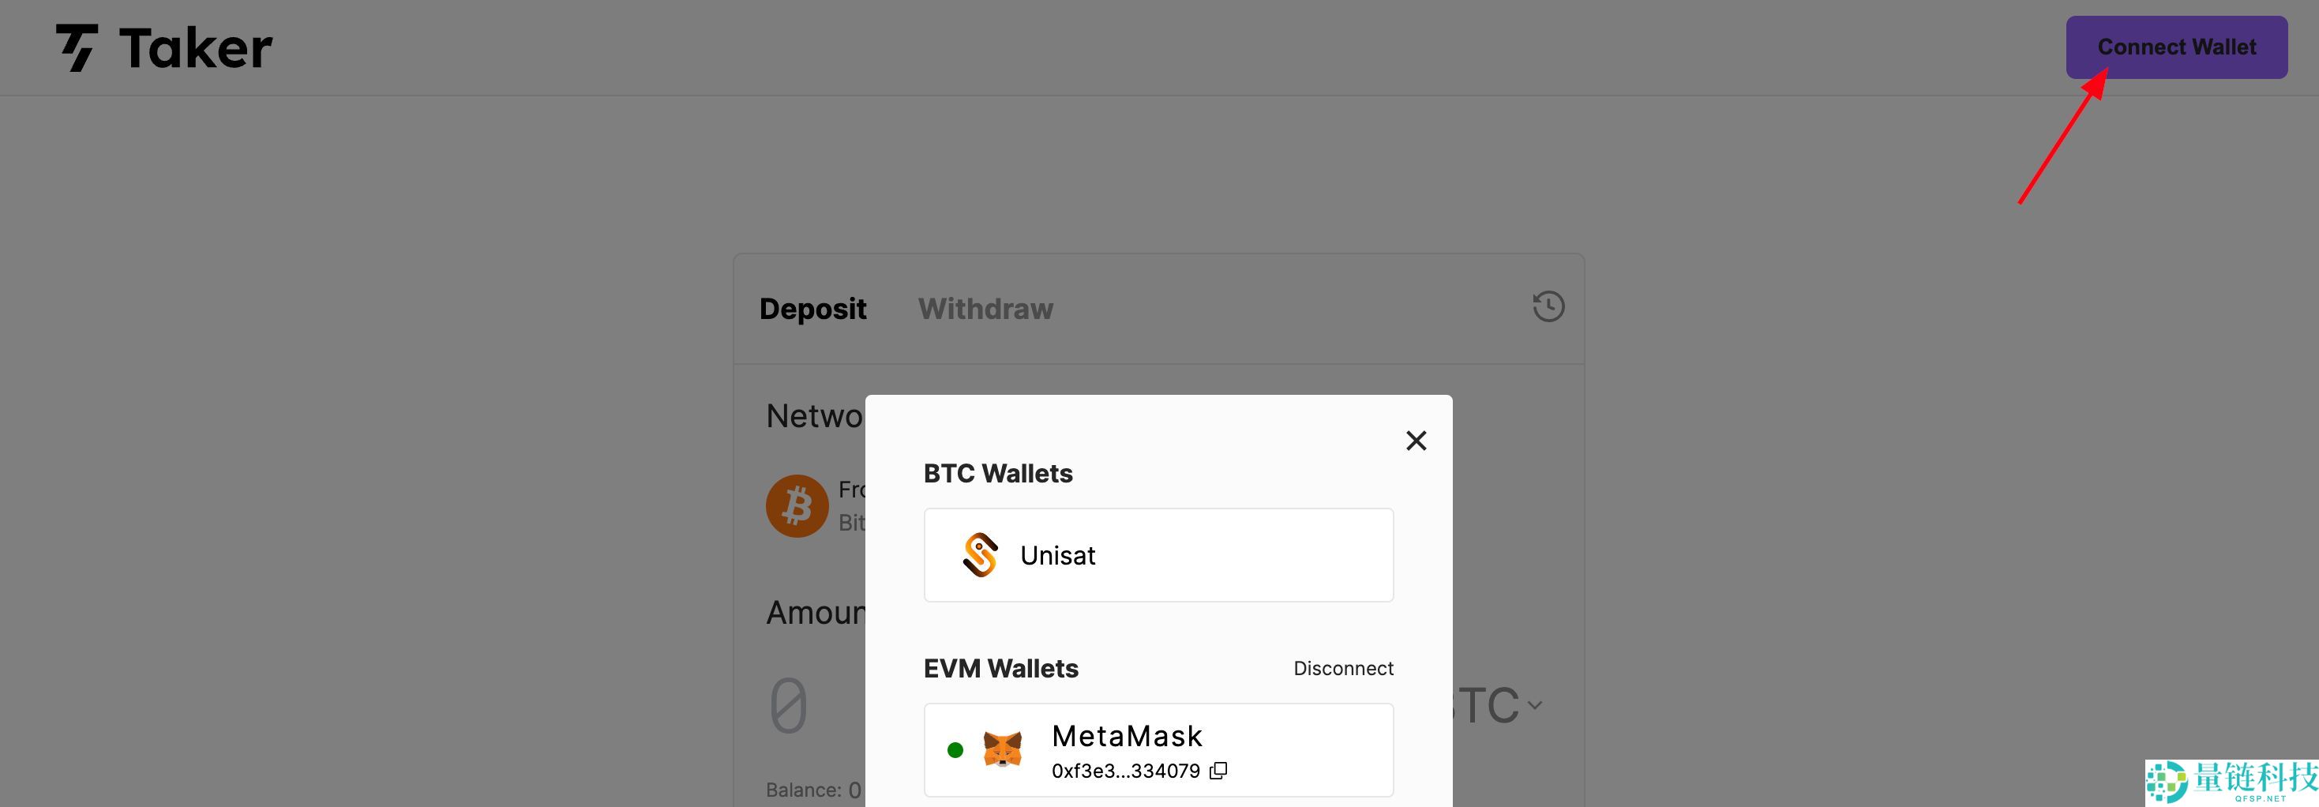Disconnect the EVM wallet
This screenshot has height=807, width=2319.
click(x=1342, y=668)
